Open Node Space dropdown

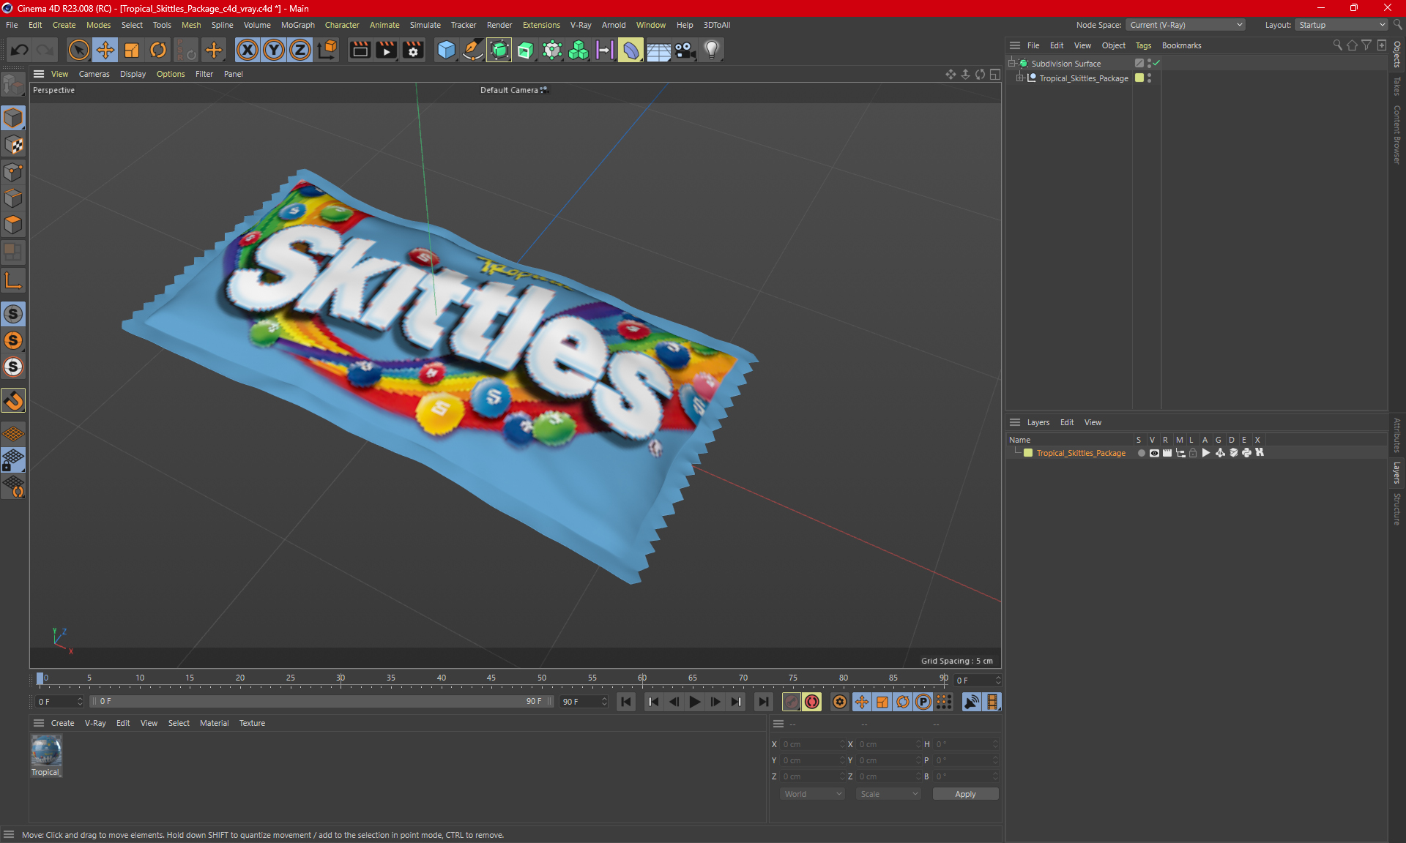pyautogui.click(x=1186, y=25)
